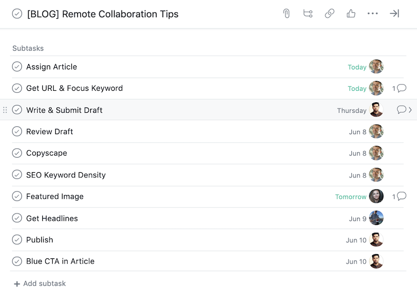Toggle completion of Assign Article subtask
417x298 pixels.
tap(17, 67)
